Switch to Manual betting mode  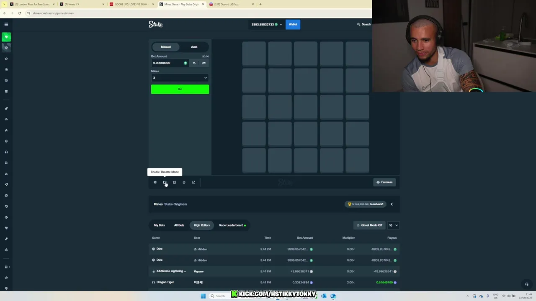pos(166,47)
